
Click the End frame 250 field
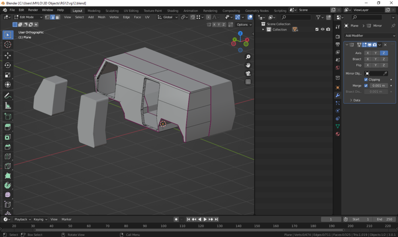384,219
